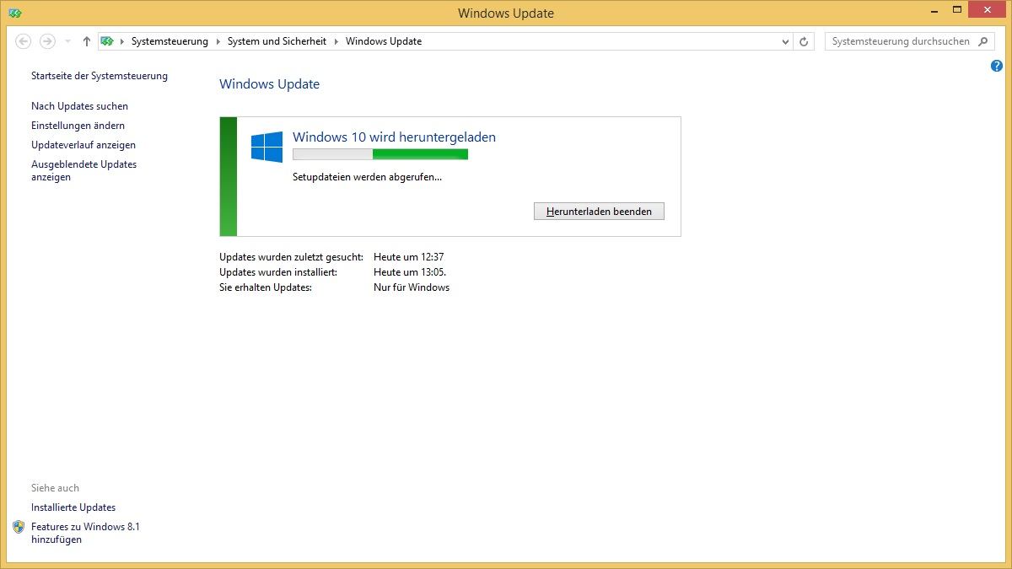Click the shield icon beside Features zu Windows 8.1

tap(19, 527)
